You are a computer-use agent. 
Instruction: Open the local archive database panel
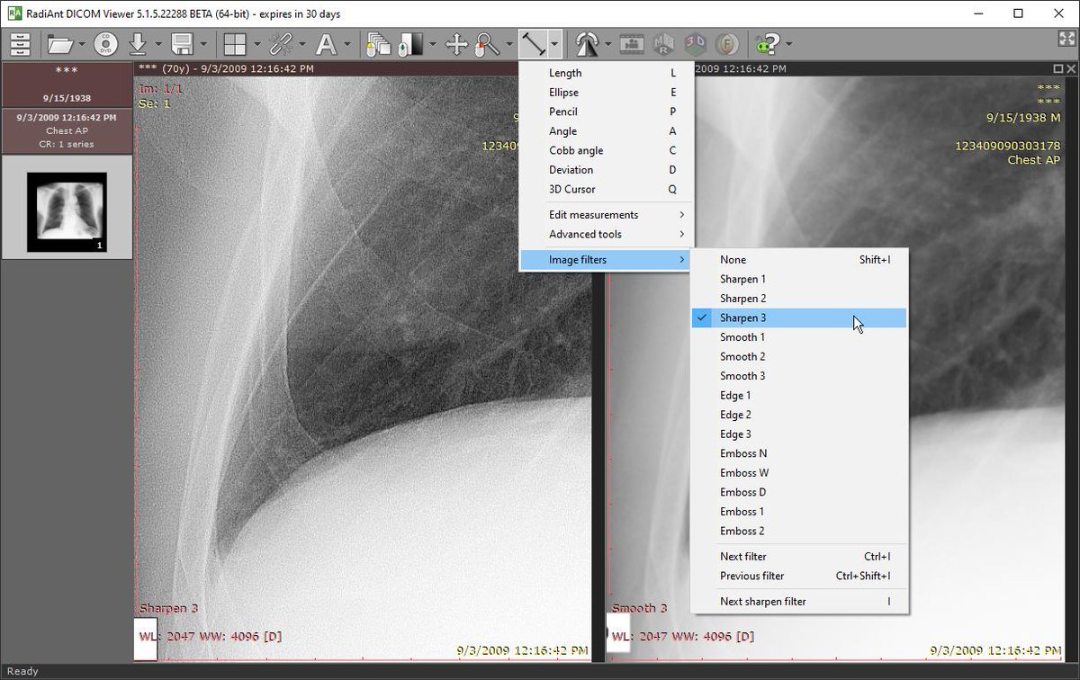click(20, 43)
